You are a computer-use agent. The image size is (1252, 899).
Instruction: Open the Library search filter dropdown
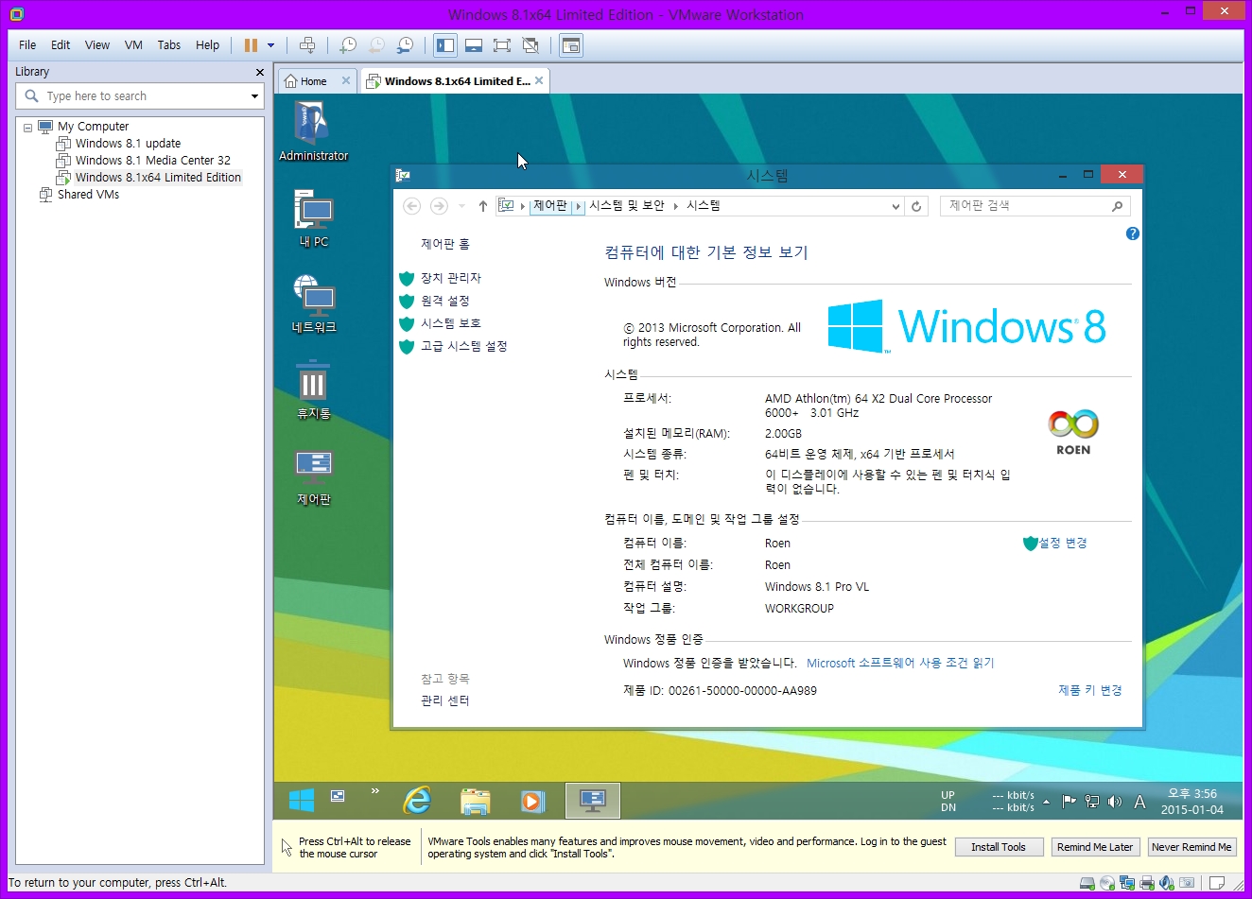pos(254,96)
